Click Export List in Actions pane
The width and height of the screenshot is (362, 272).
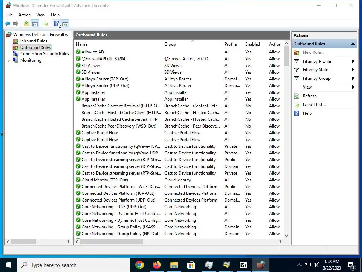pos(314,104)
